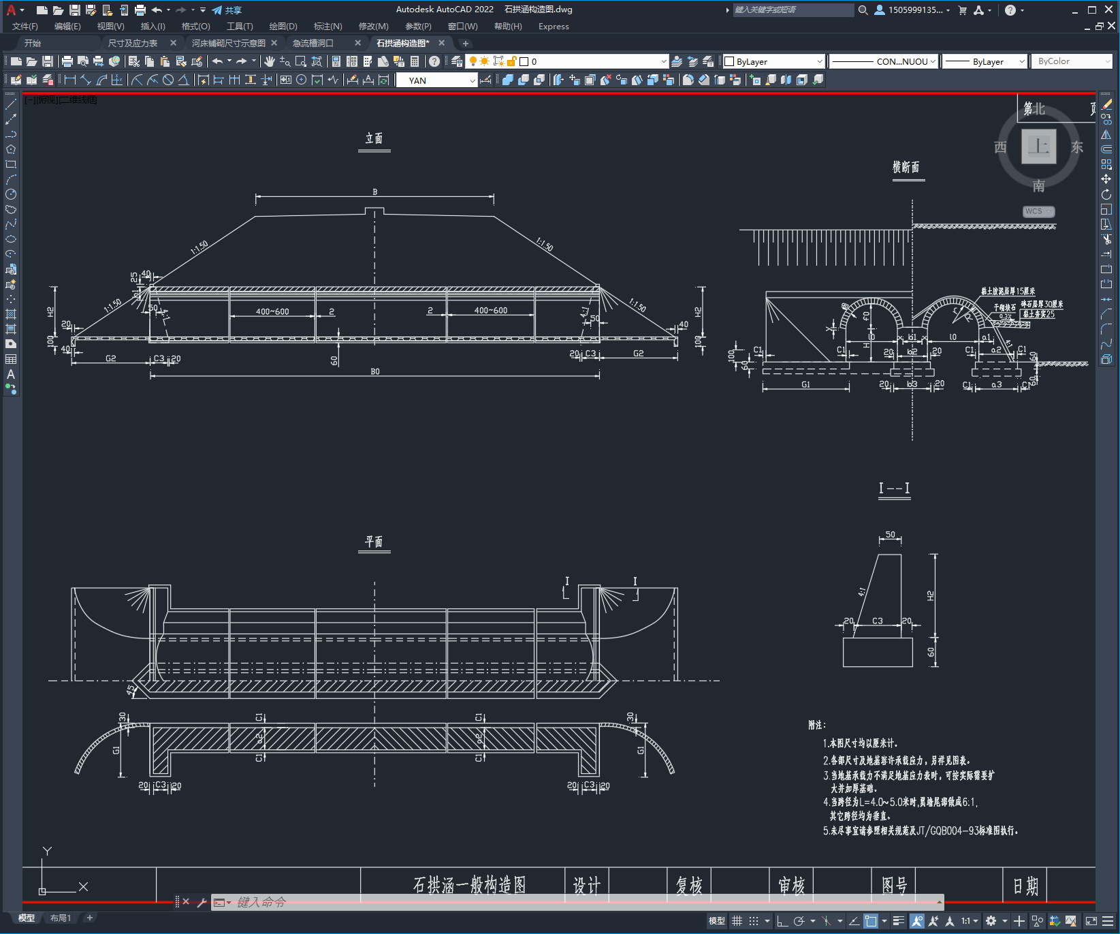Select the Diameter dimension tool

(168, 80)
